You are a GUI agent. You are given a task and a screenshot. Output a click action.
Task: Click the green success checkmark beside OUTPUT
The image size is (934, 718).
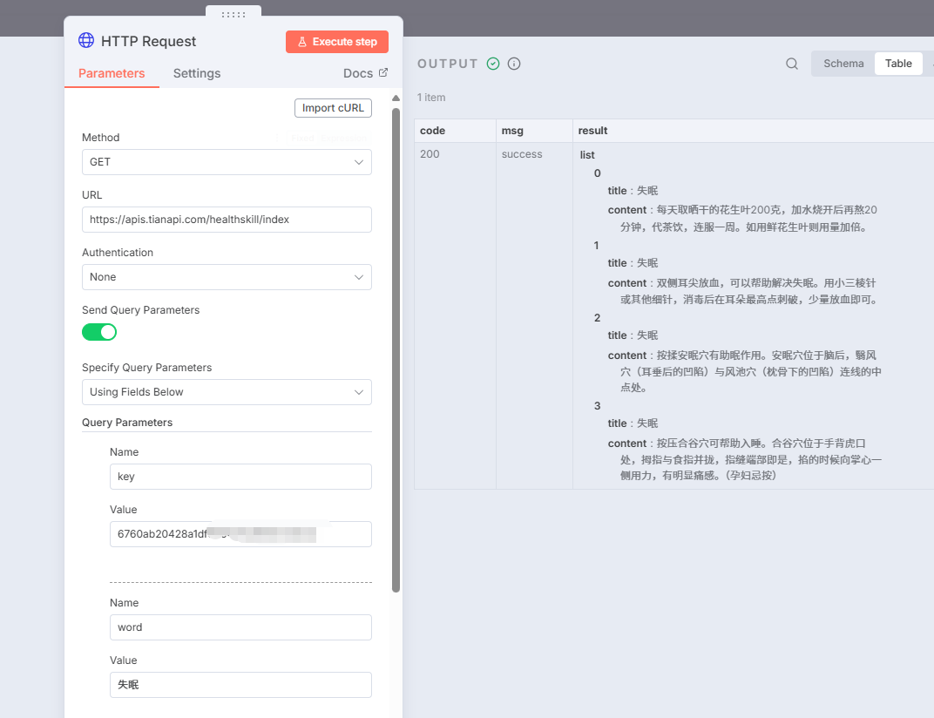(493, 64)
